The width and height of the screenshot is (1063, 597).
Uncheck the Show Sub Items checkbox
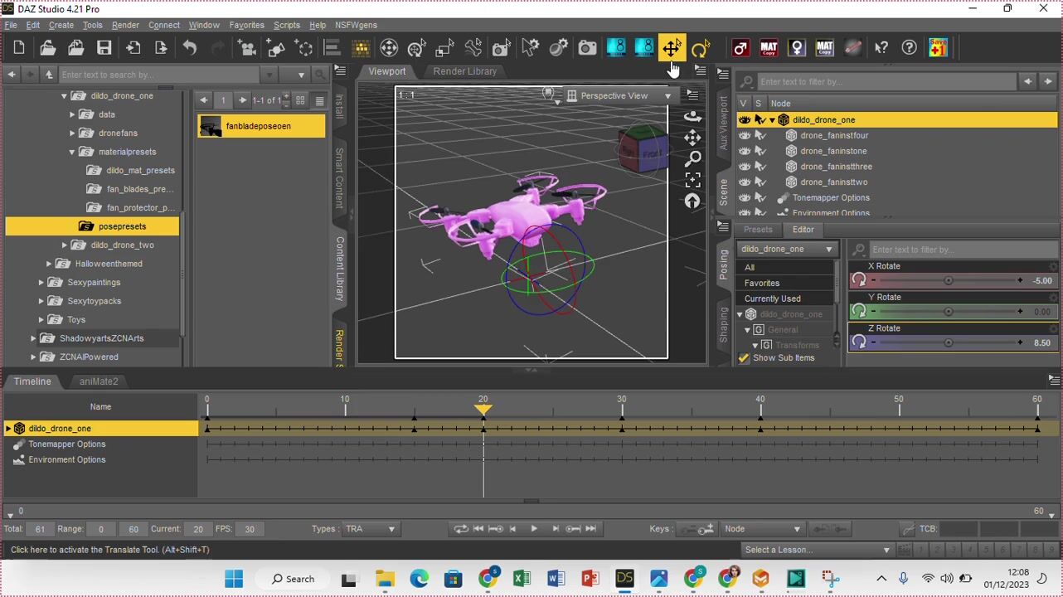744,358
